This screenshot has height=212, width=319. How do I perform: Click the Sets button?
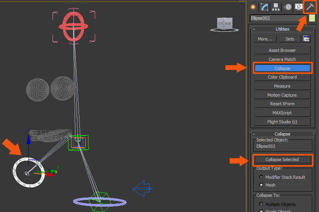click(290, 39)
